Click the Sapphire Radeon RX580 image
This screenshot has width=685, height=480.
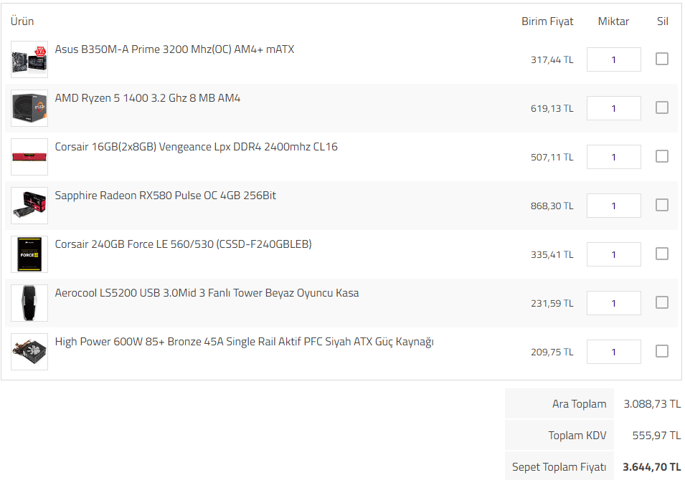pos(29,206)
